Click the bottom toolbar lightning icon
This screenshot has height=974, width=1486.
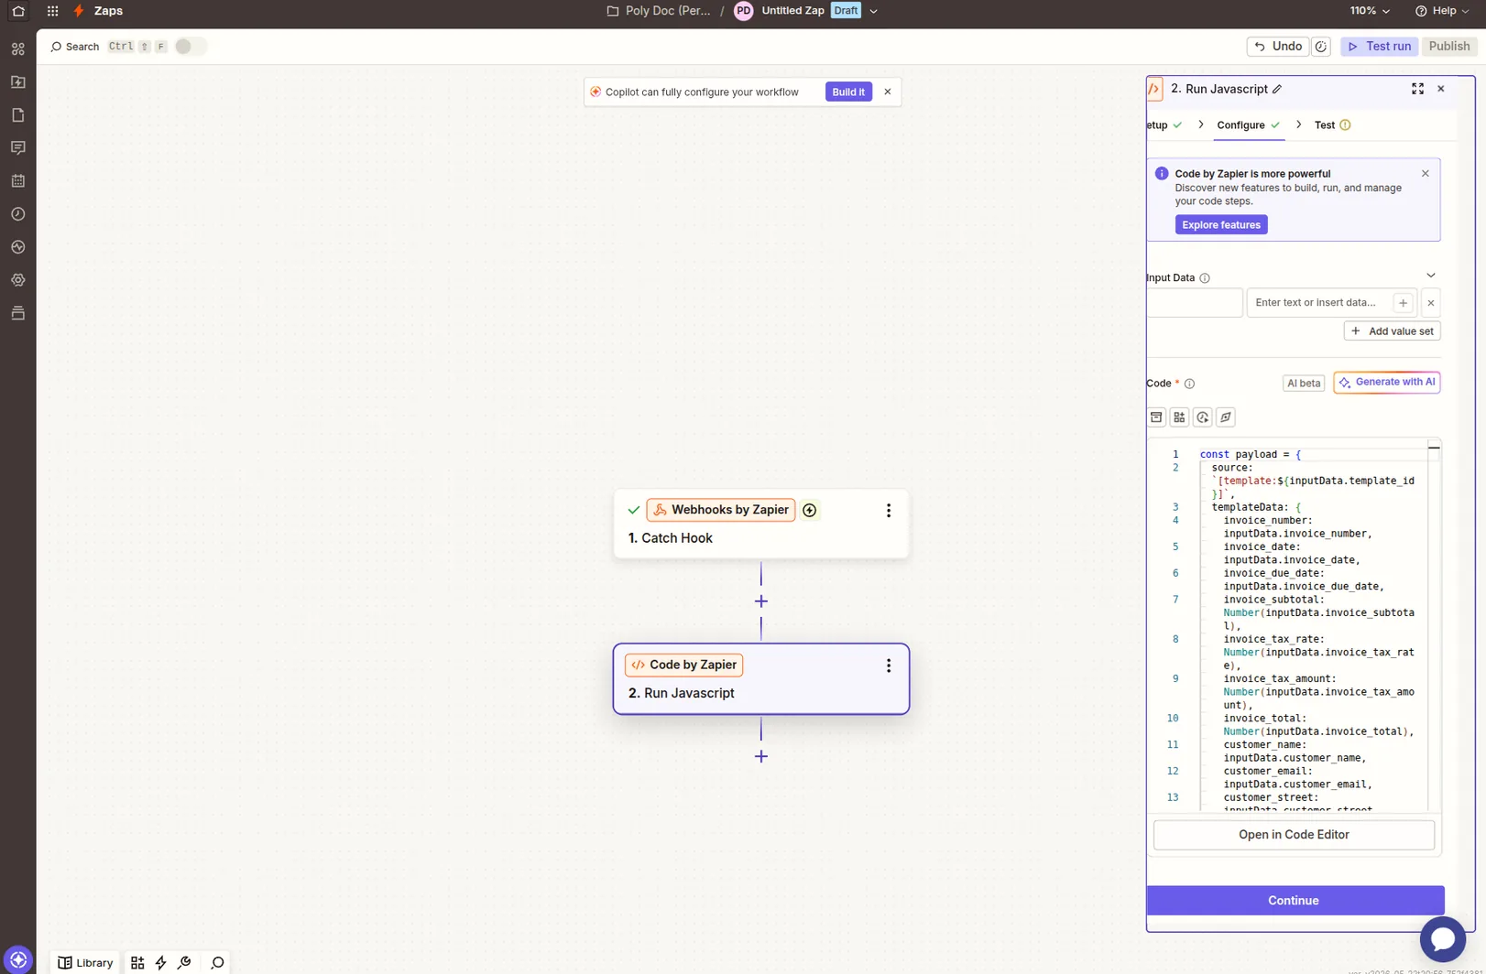tap(161, 963)
